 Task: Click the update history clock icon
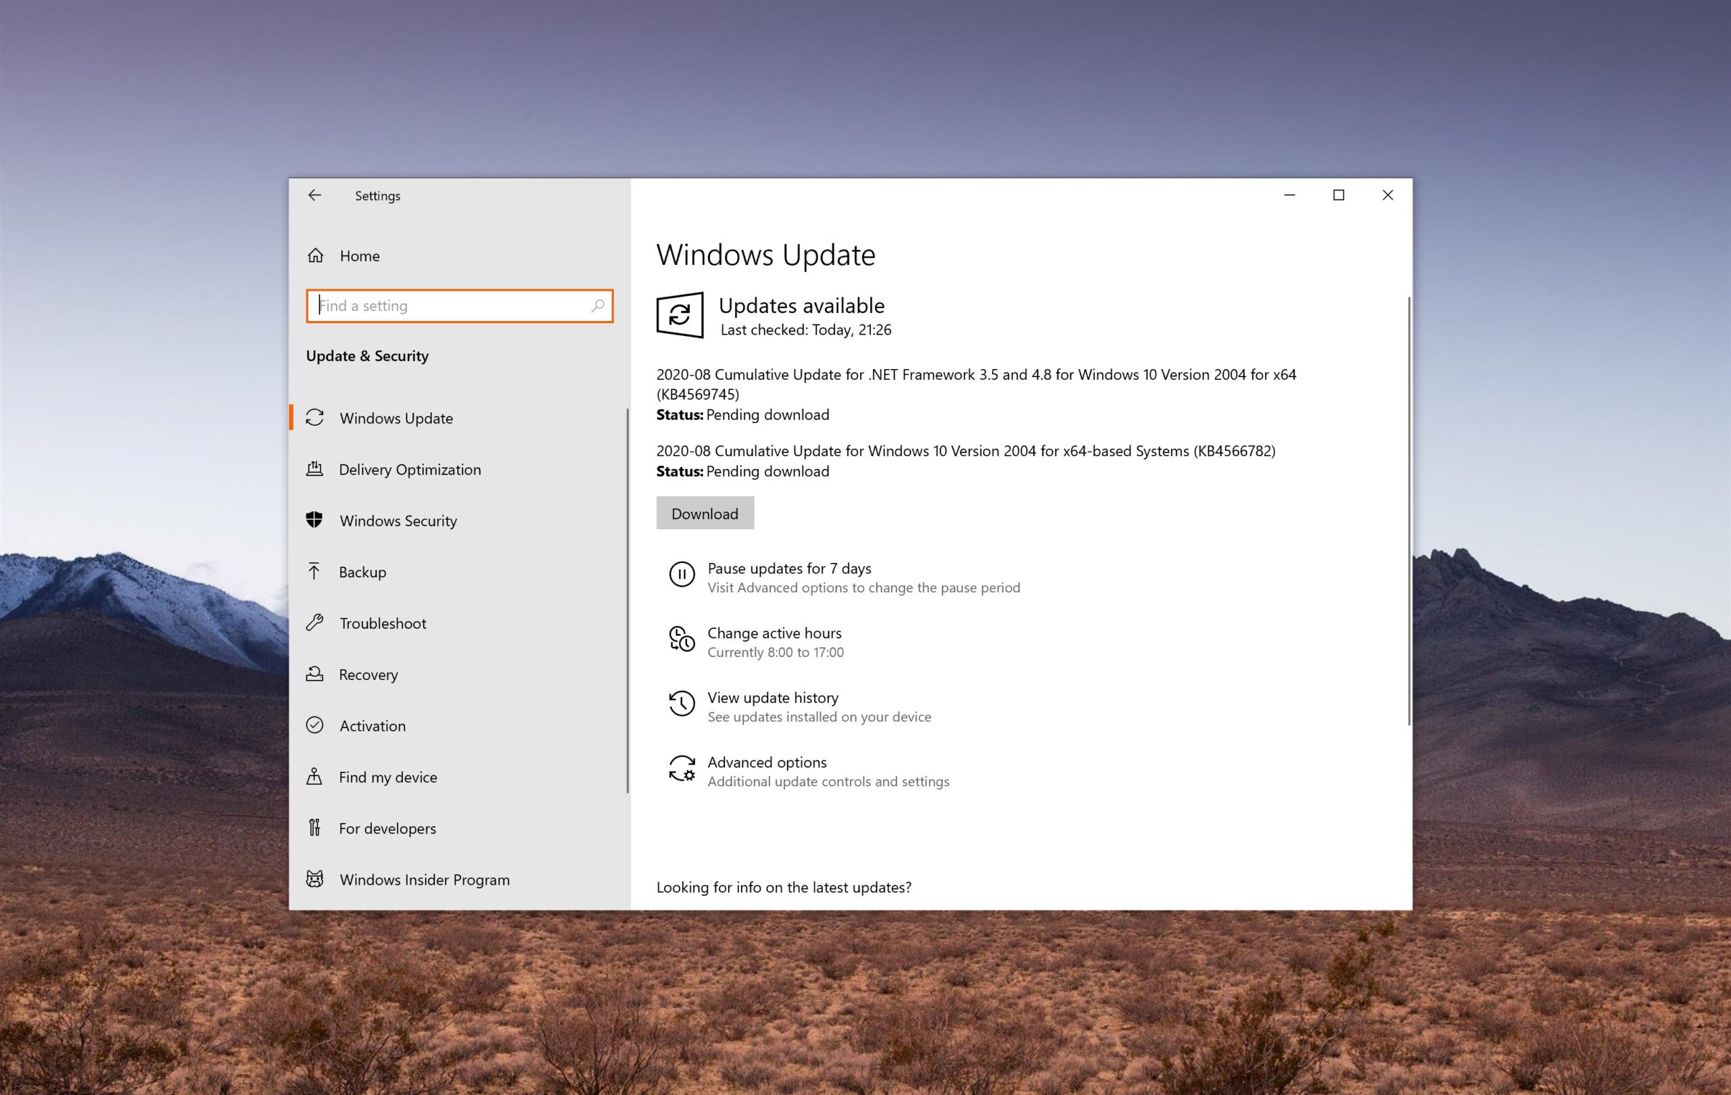pos(682,704)
